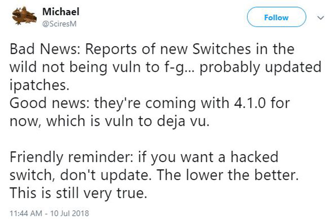Click Michael's fish profile avatar
Viewport: 335px width, 220px height.
(24, 16)
